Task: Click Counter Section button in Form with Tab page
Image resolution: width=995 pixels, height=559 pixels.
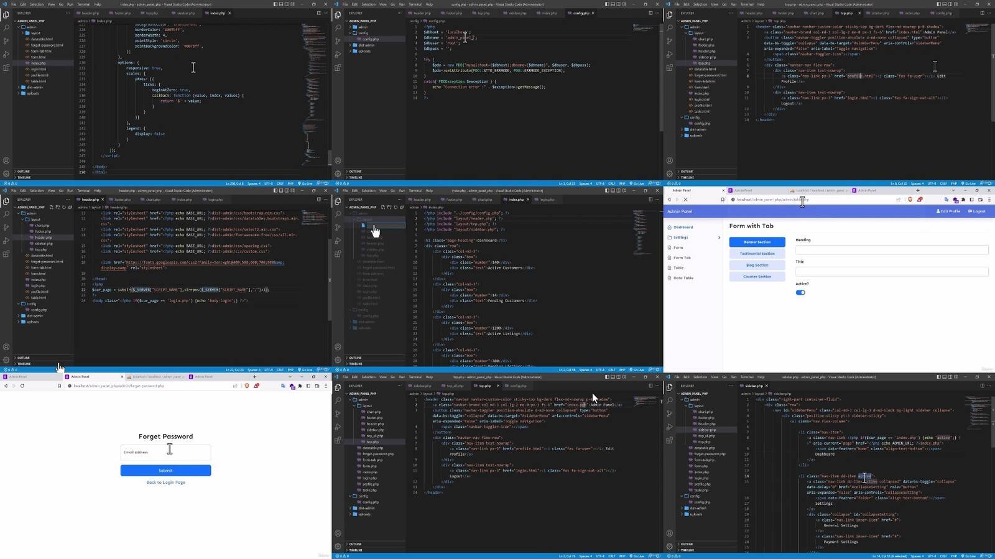Action: pos(757,277)
